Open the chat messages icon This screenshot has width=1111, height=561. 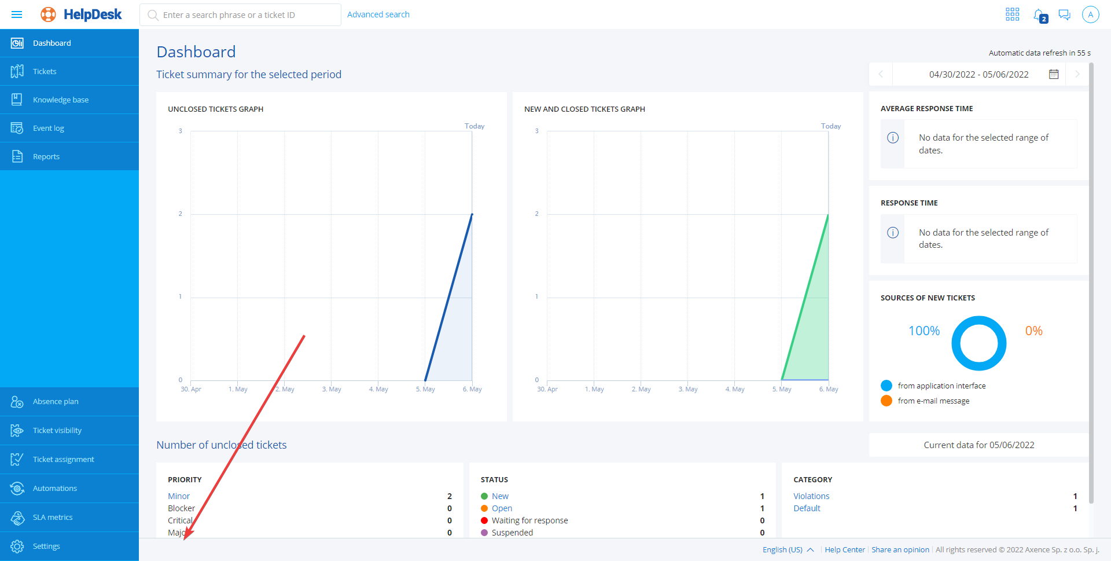pyautogui.click(x=1064, y=14)
